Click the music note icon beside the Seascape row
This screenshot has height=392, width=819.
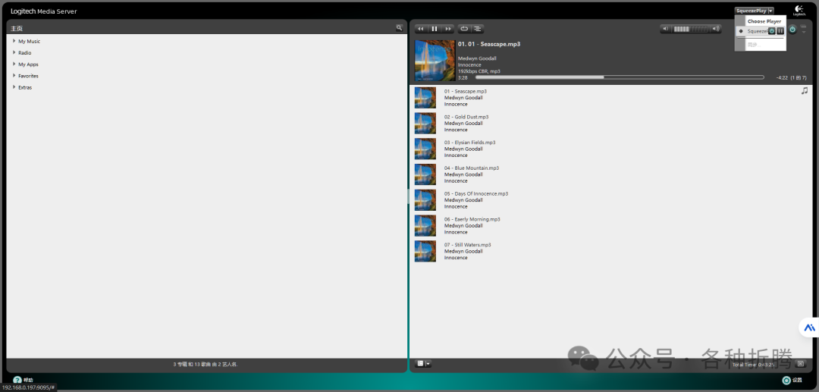[805, 91]
